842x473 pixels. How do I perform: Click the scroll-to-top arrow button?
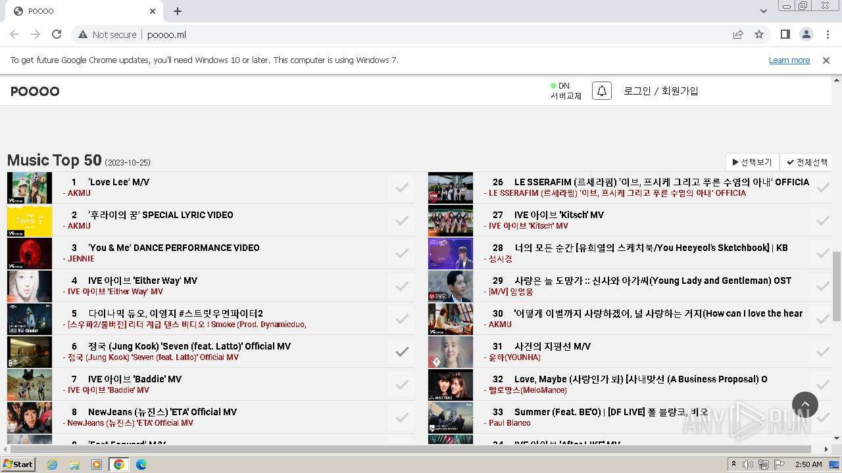tap(805, 405)
